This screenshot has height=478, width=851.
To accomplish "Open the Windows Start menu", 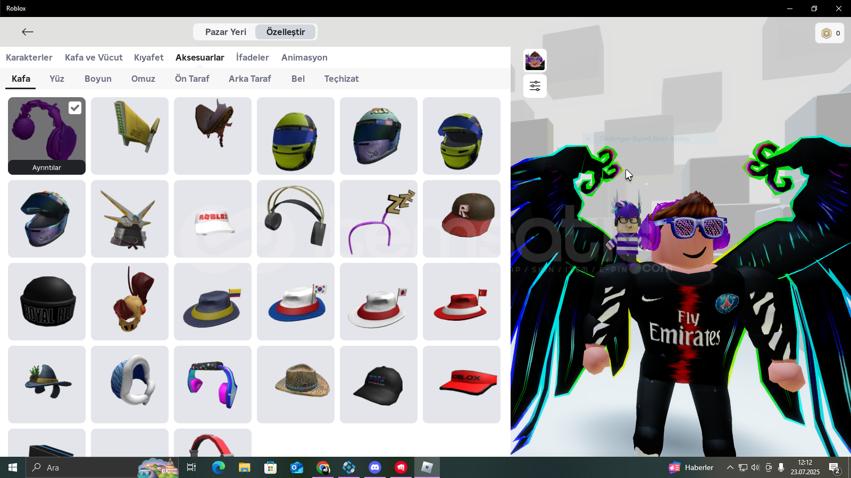I will [13, 467].
